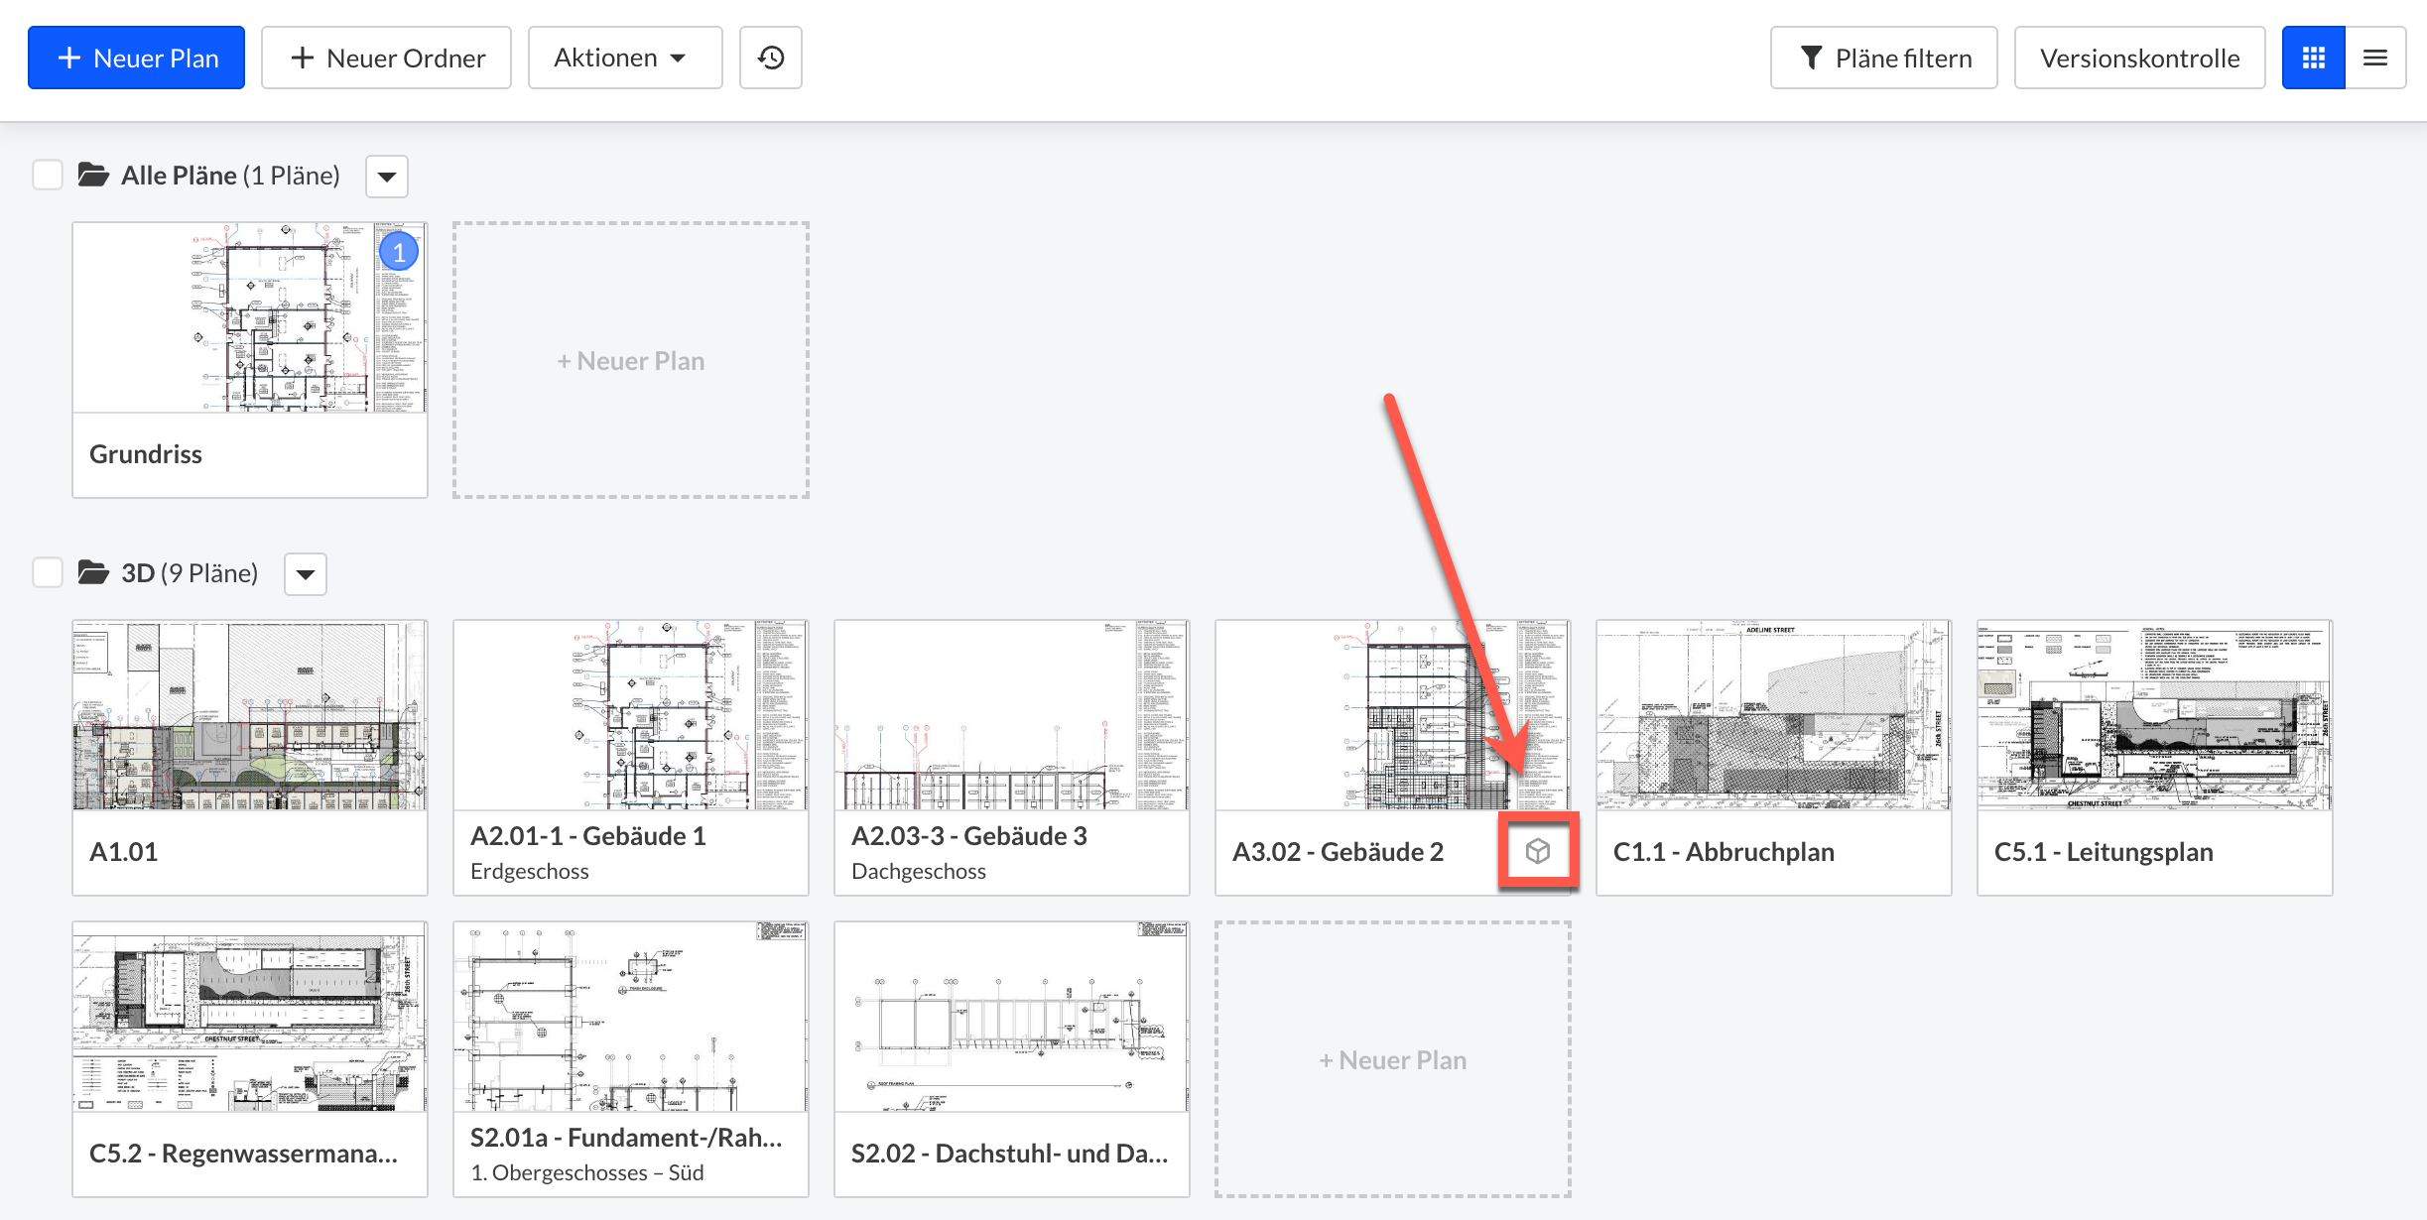Open dropdown next to 3D folder

[x=306, y=574]
